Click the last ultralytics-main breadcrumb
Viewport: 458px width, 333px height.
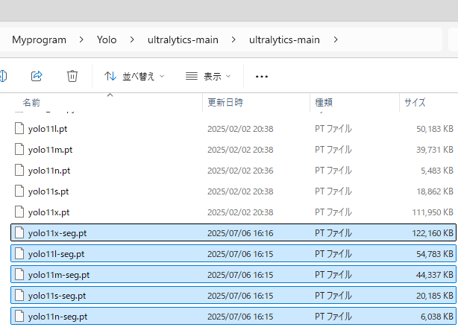click(284, 39)
